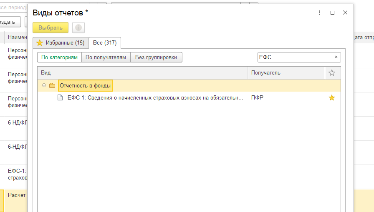Collapse the Отчетность в фонды group
Image resolution: width=374 pixels, height=212 pixels.
tap(44, 85)
